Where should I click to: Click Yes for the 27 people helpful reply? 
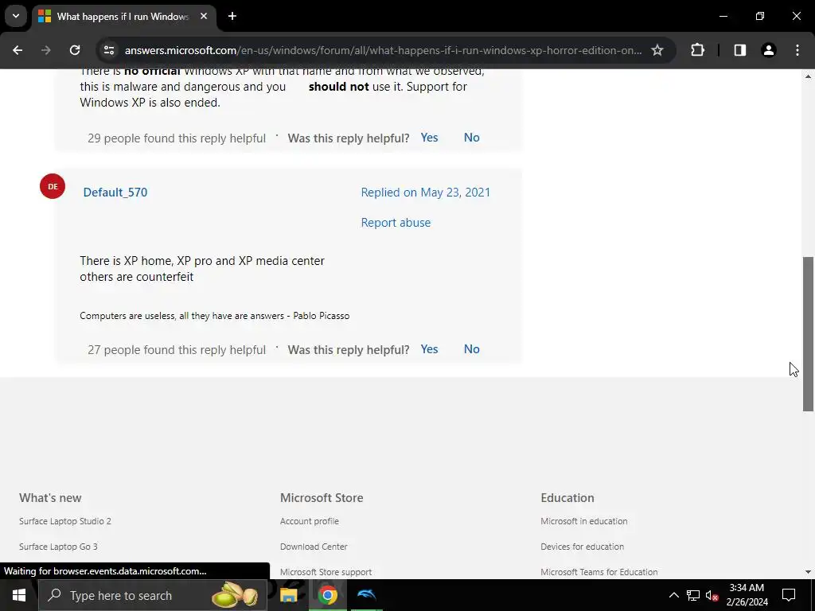pyautogui.click(x=429, y=349)
